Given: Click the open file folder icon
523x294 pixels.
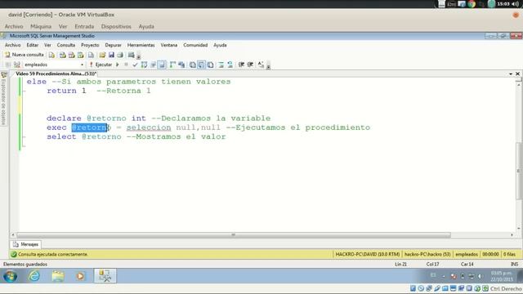Looking at the screenshot, I should pos(102,55).
